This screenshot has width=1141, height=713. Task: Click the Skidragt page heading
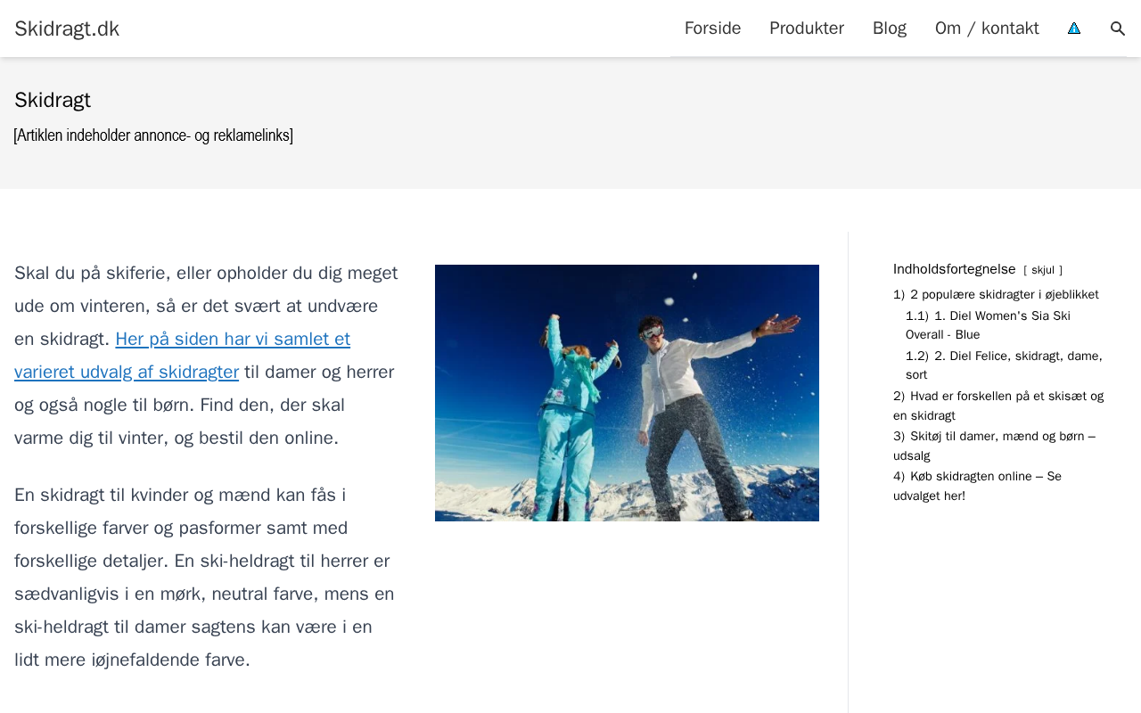pyautogui.click(x=53, y=100)
